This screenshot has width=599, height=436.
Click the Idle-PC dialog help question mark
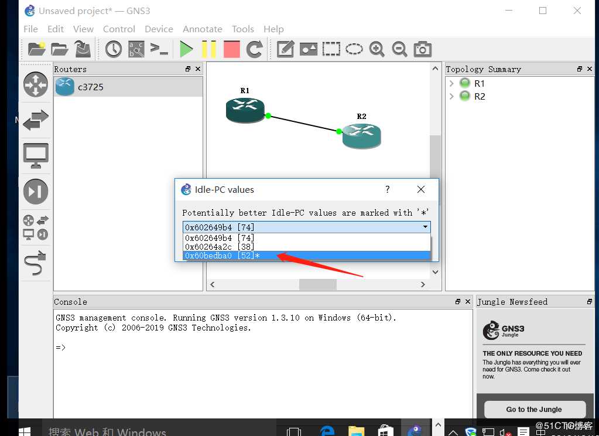pyautogui.click(x=388, y=189)
